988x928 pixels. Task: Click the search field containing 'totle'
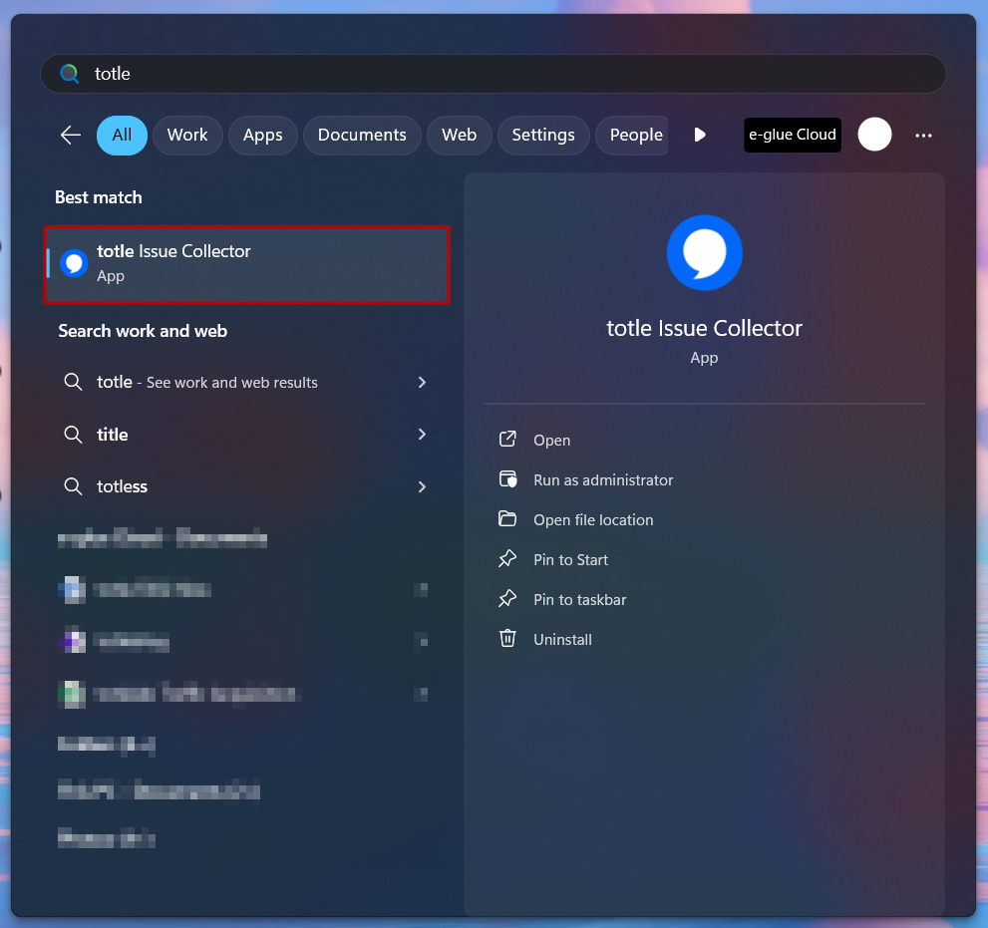pos(493,74)
